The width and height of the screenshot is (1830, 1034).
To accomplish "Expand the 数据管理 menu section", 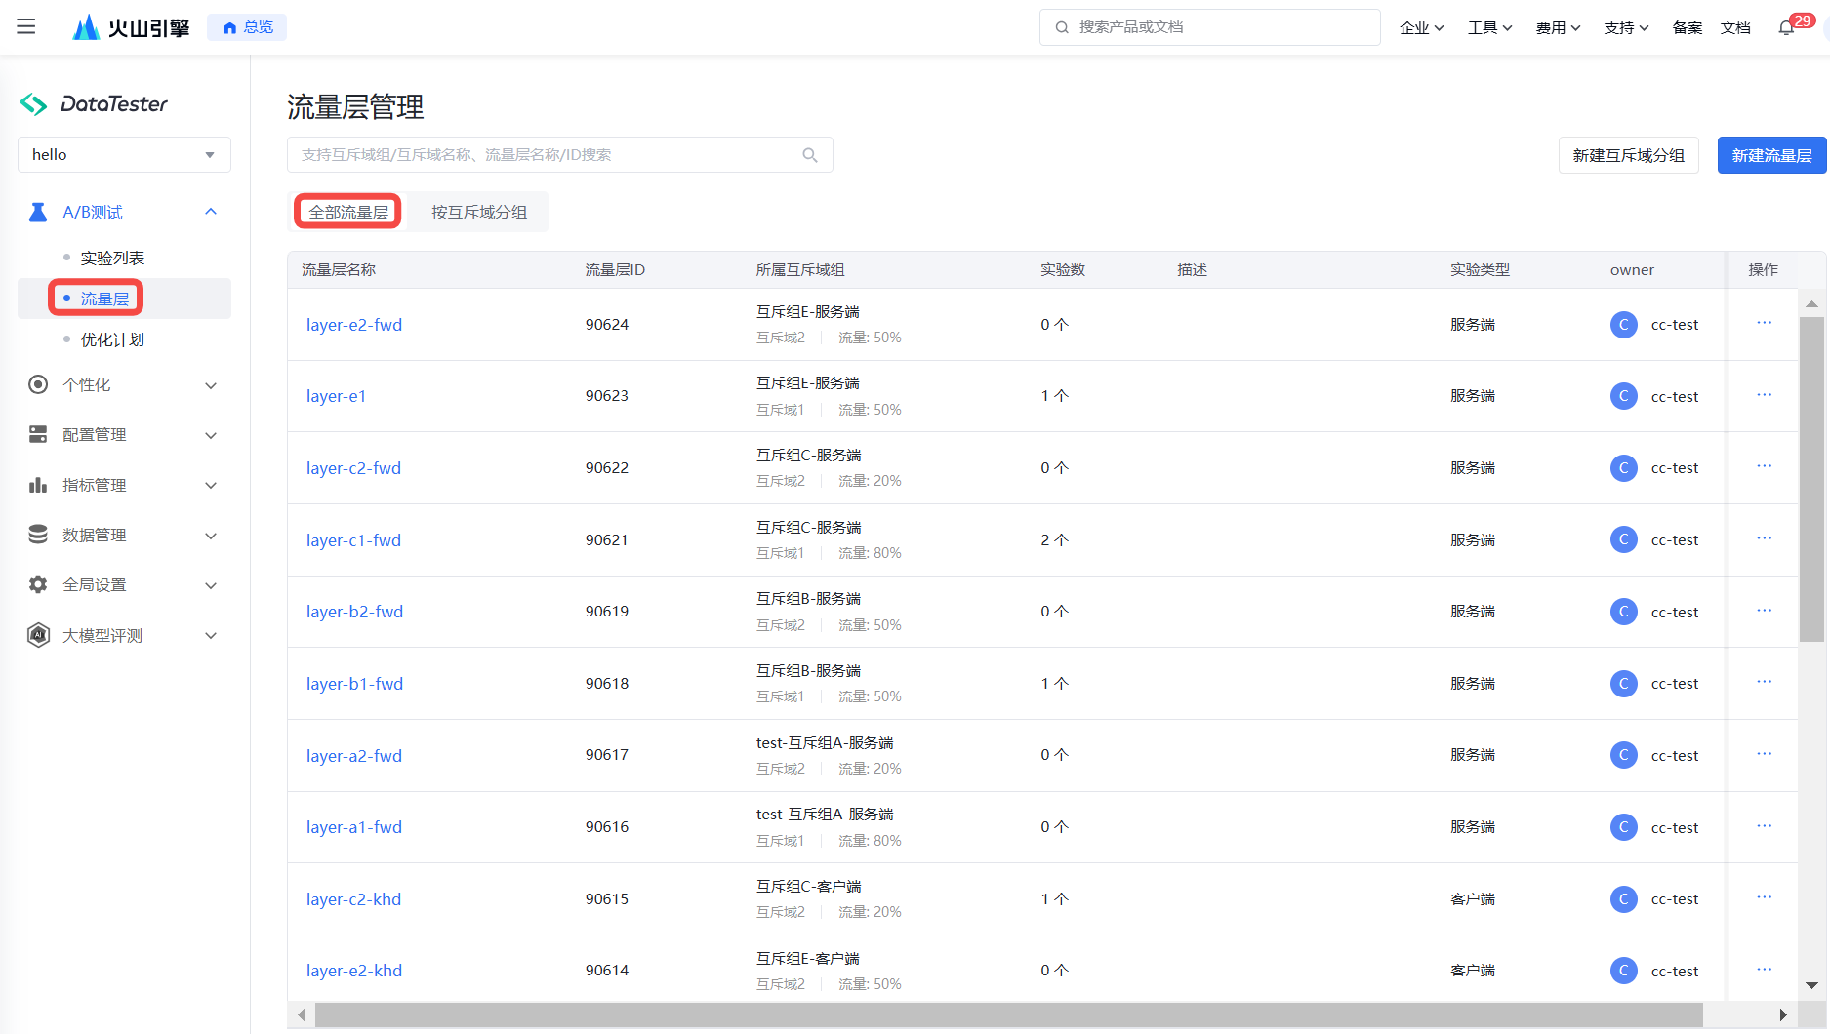I will [x=210, y=536].
